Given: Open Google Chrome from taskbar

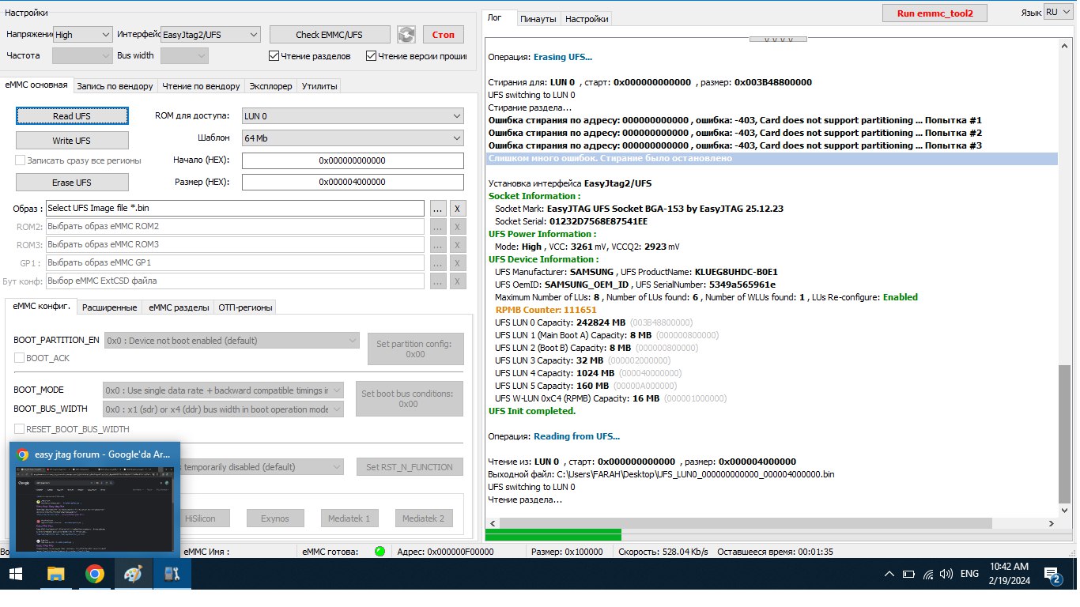Looking at the screenshot, I should (94, 575).
